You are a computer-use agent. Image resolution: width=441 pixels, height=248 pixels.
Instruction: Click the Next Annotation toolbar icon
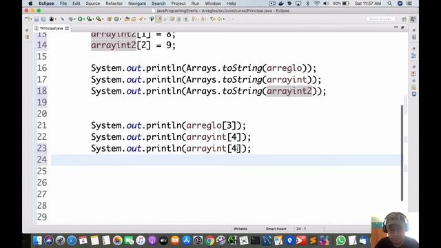pos(194,19)
